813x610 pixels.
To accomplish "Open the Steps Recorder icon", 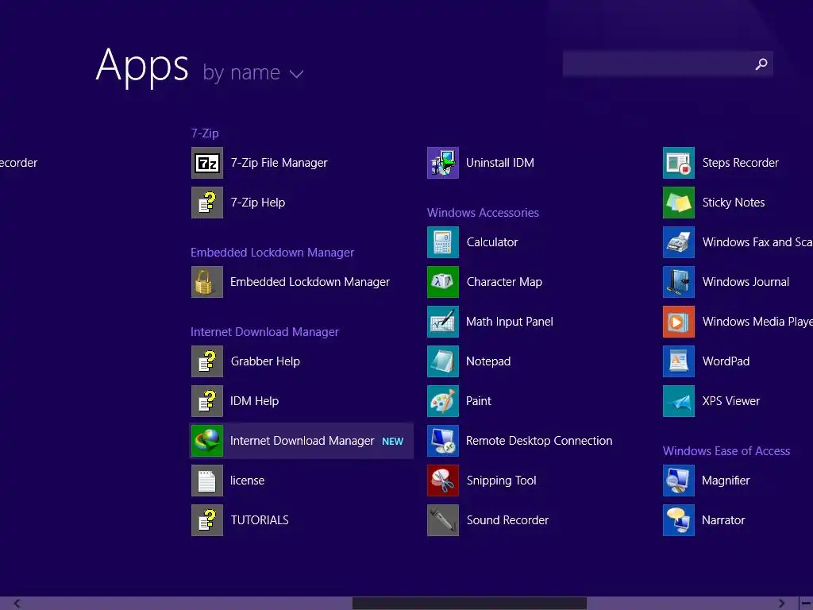I will (679, 163).
